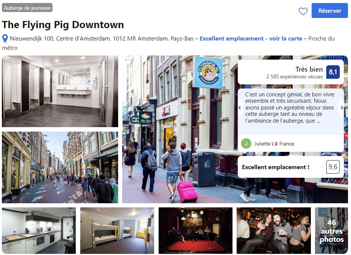Open Excellent emplacement - voir la carte link
The width and height of the screenshot is (351, 255).
(251, 39)
